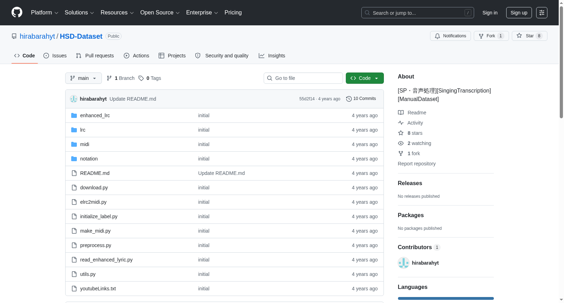Click the hirabarahyt contributor avatar
This screenshot has width=564, height=303.
click(404, 263)
